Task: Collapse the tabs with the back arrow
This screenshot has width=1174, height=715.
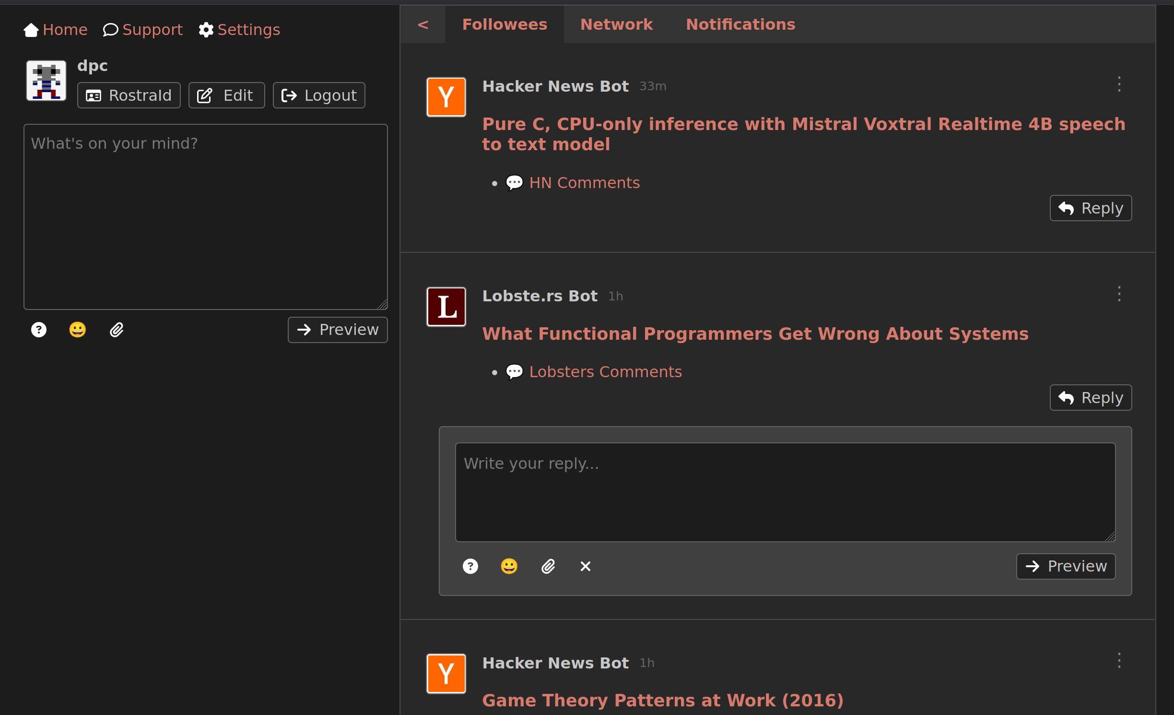Action: [423, 24]
